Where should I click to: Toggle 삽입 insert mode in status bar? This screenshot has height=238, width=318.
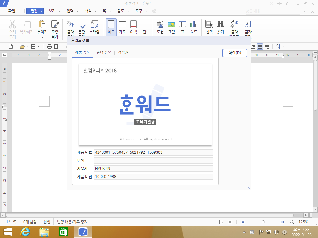pyautogui.click(x=47, y=222)
